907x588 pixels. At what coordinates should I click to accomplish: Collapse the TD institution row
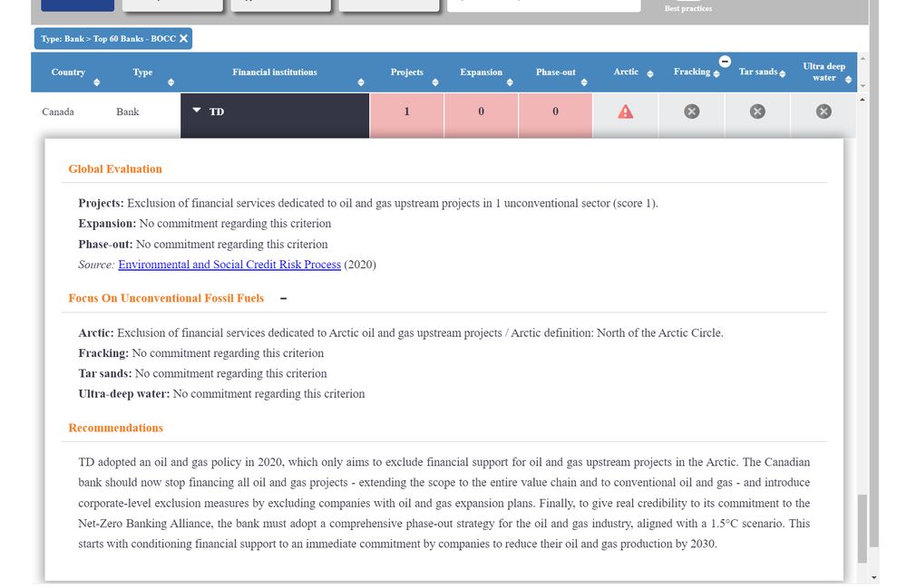(197, 110)
